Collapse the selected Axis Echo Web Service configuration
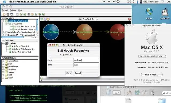 pyautogui.click(x=3, y=21)
